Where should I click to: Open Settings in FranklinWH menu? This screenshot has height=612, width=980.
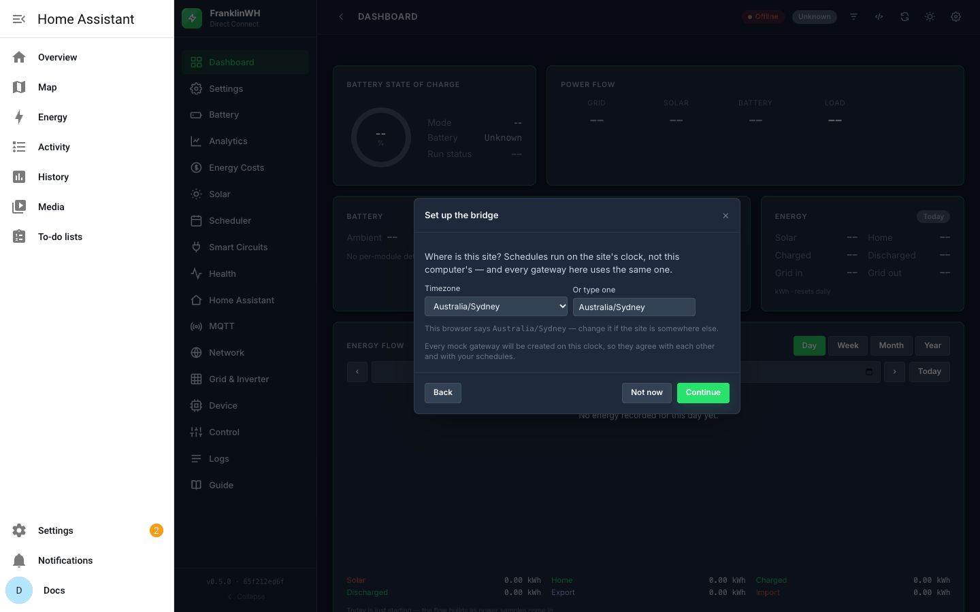click(x=245, y=88)
